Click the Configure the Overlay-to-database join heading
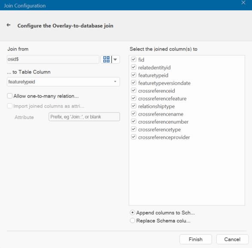 (x=65, y=26)
